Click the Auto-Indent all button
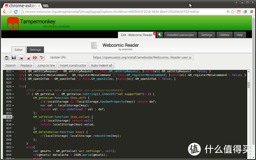Image resolution: width=256 pixels, height=160 pixels. pyautogui.click(x=101, y=66)
